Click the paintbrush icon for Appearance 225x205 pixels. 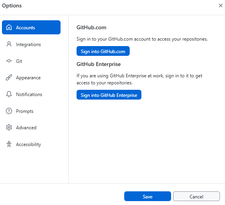[9, 77]
